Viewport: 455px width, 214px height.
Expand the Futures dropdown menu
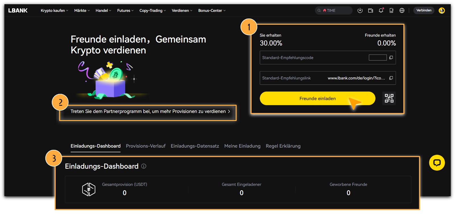point(125,11)
